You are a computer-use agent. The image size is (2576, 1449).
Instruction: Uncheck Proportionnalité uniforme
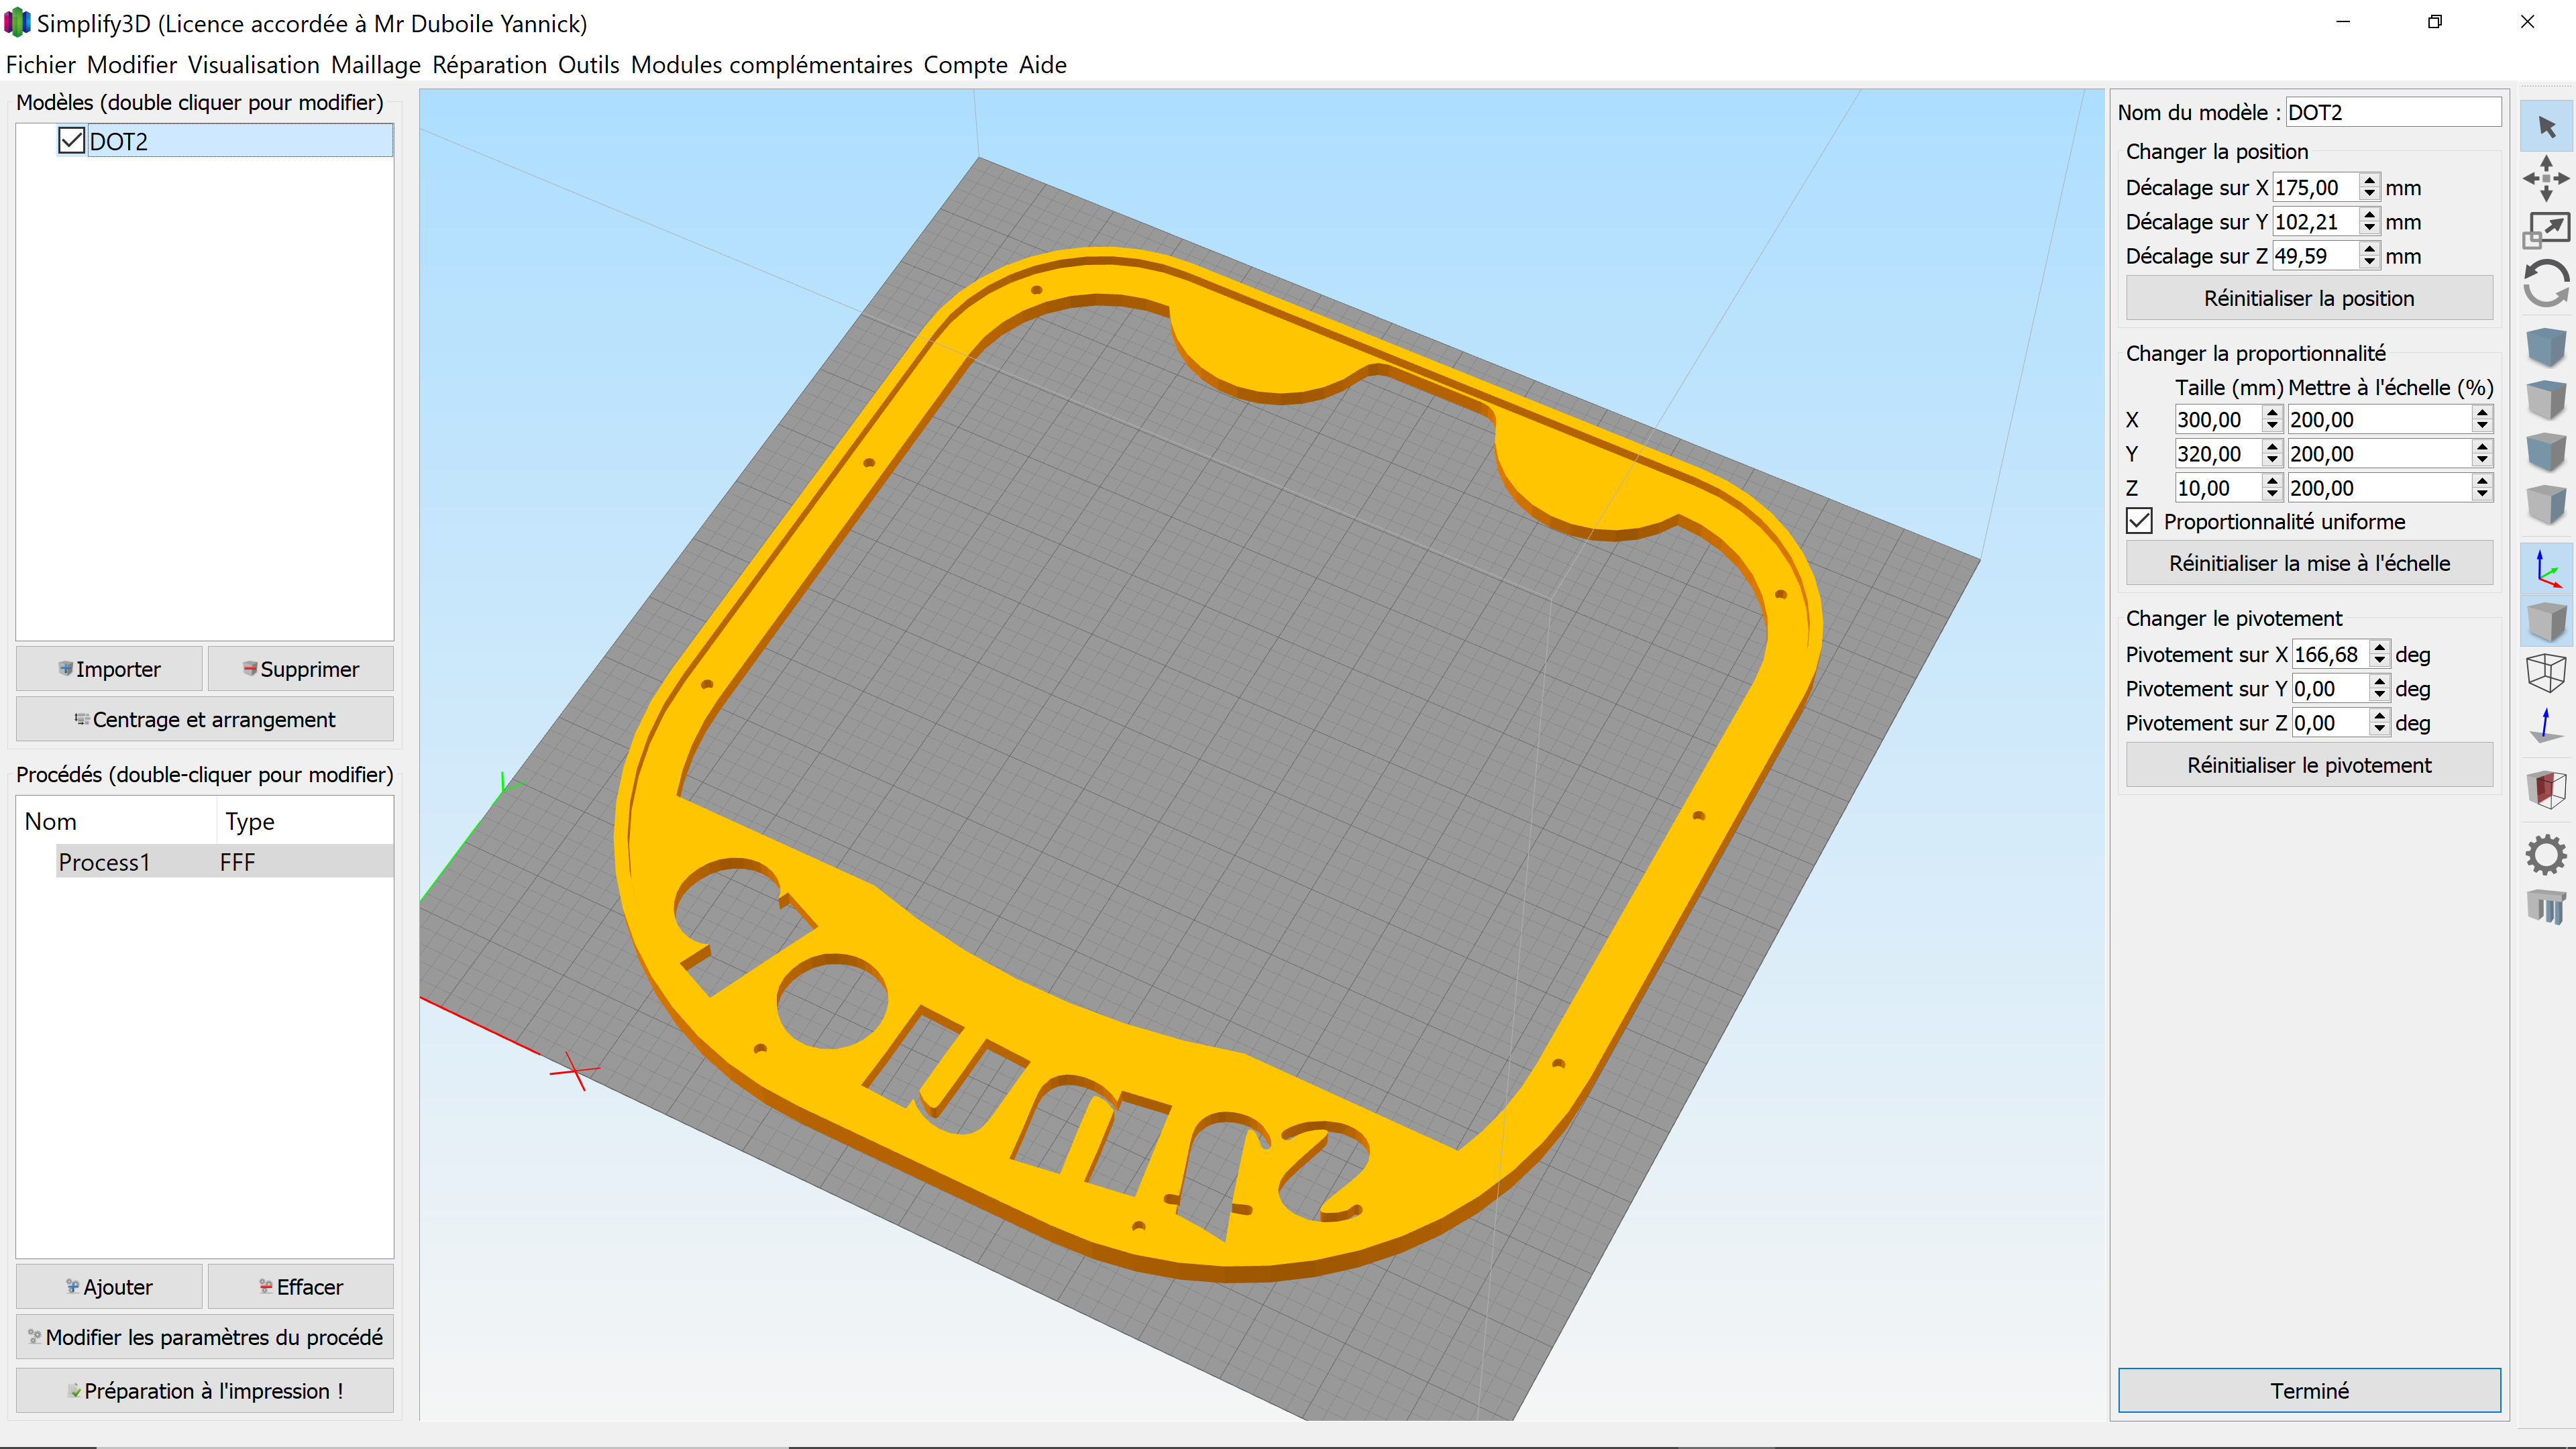click(2139, 521)
